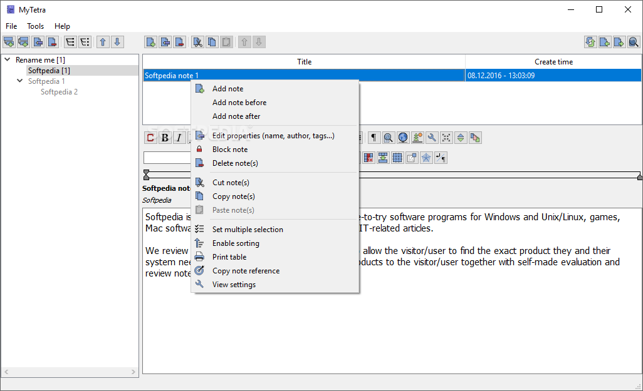643x391 pixels.
Task: Click the table grid split cells icon
Action: (x=397, y=158)
